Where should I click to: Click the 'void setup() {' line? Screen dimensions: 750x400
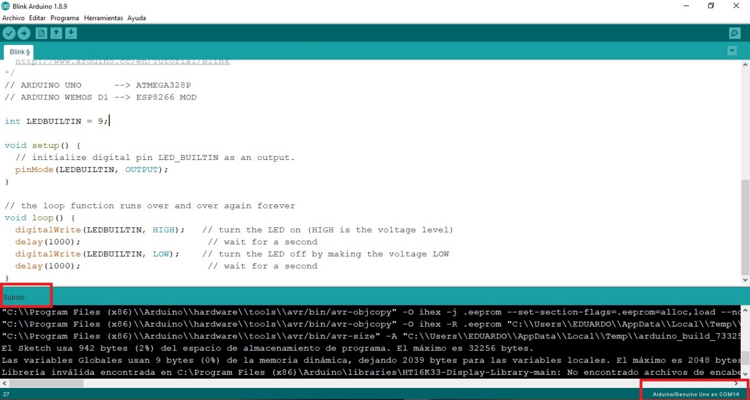[43, 145]
